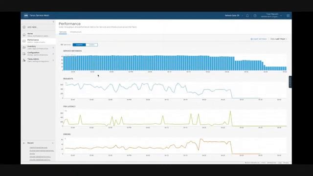Image resolution: width=313 pixels, height=176 pixels.
Task: Open Configuration in sidebar navigation
Action: [x=38, y=54]
